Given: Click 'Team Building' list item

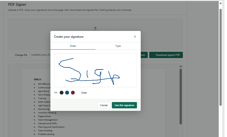Looking at the screenshot, I should pos(45,131).
